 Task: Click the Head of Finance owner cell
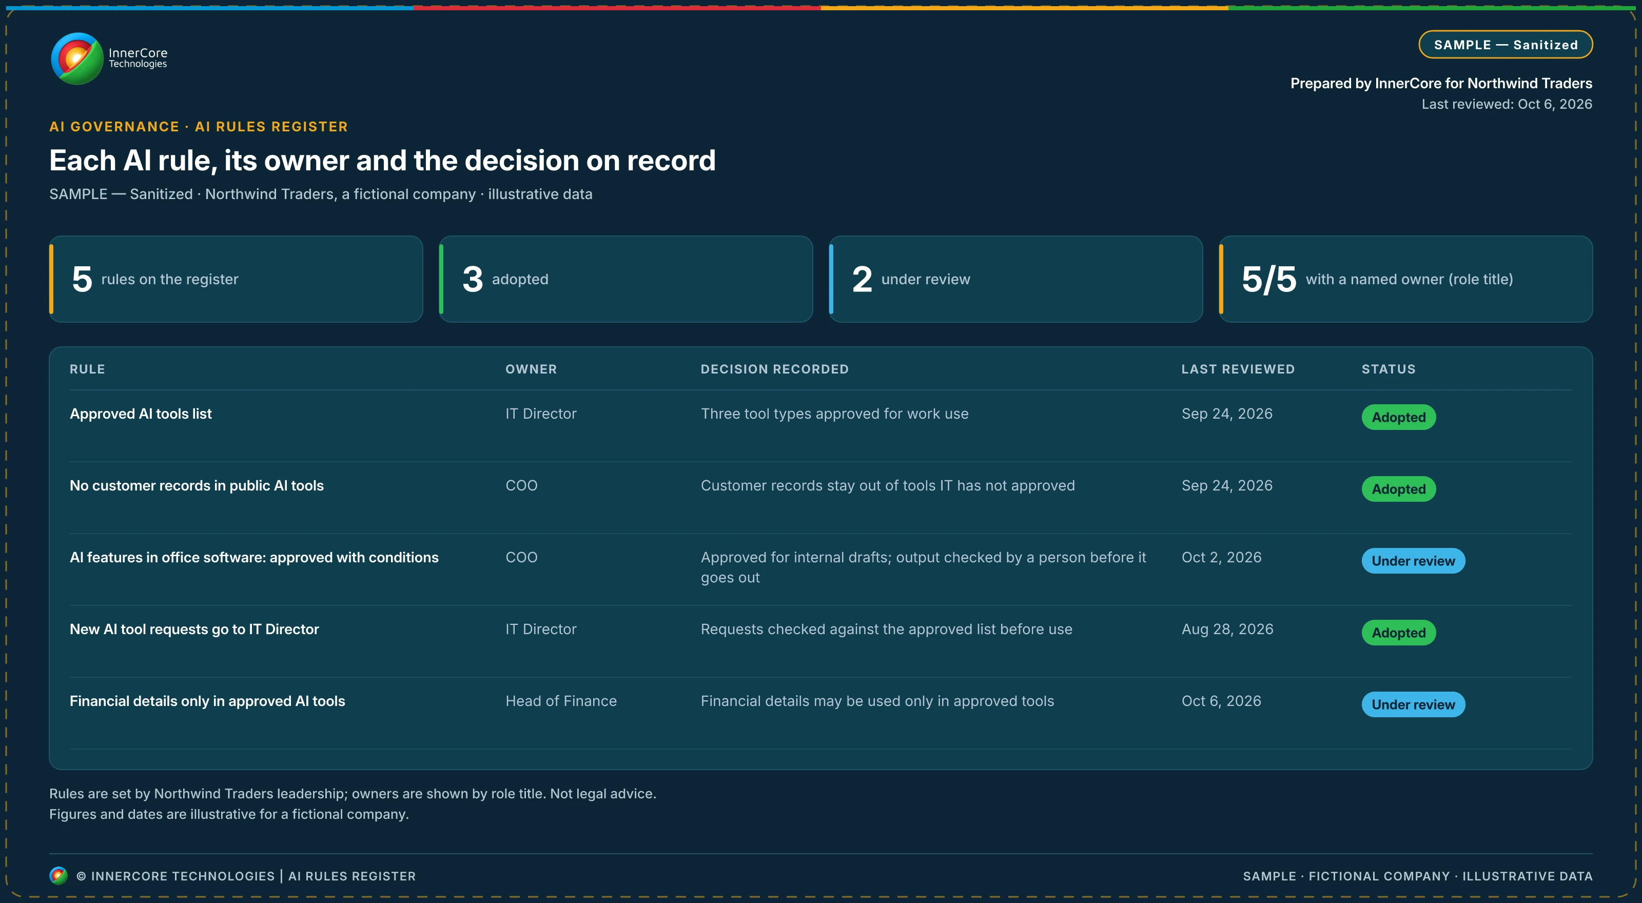coord(561,701)
